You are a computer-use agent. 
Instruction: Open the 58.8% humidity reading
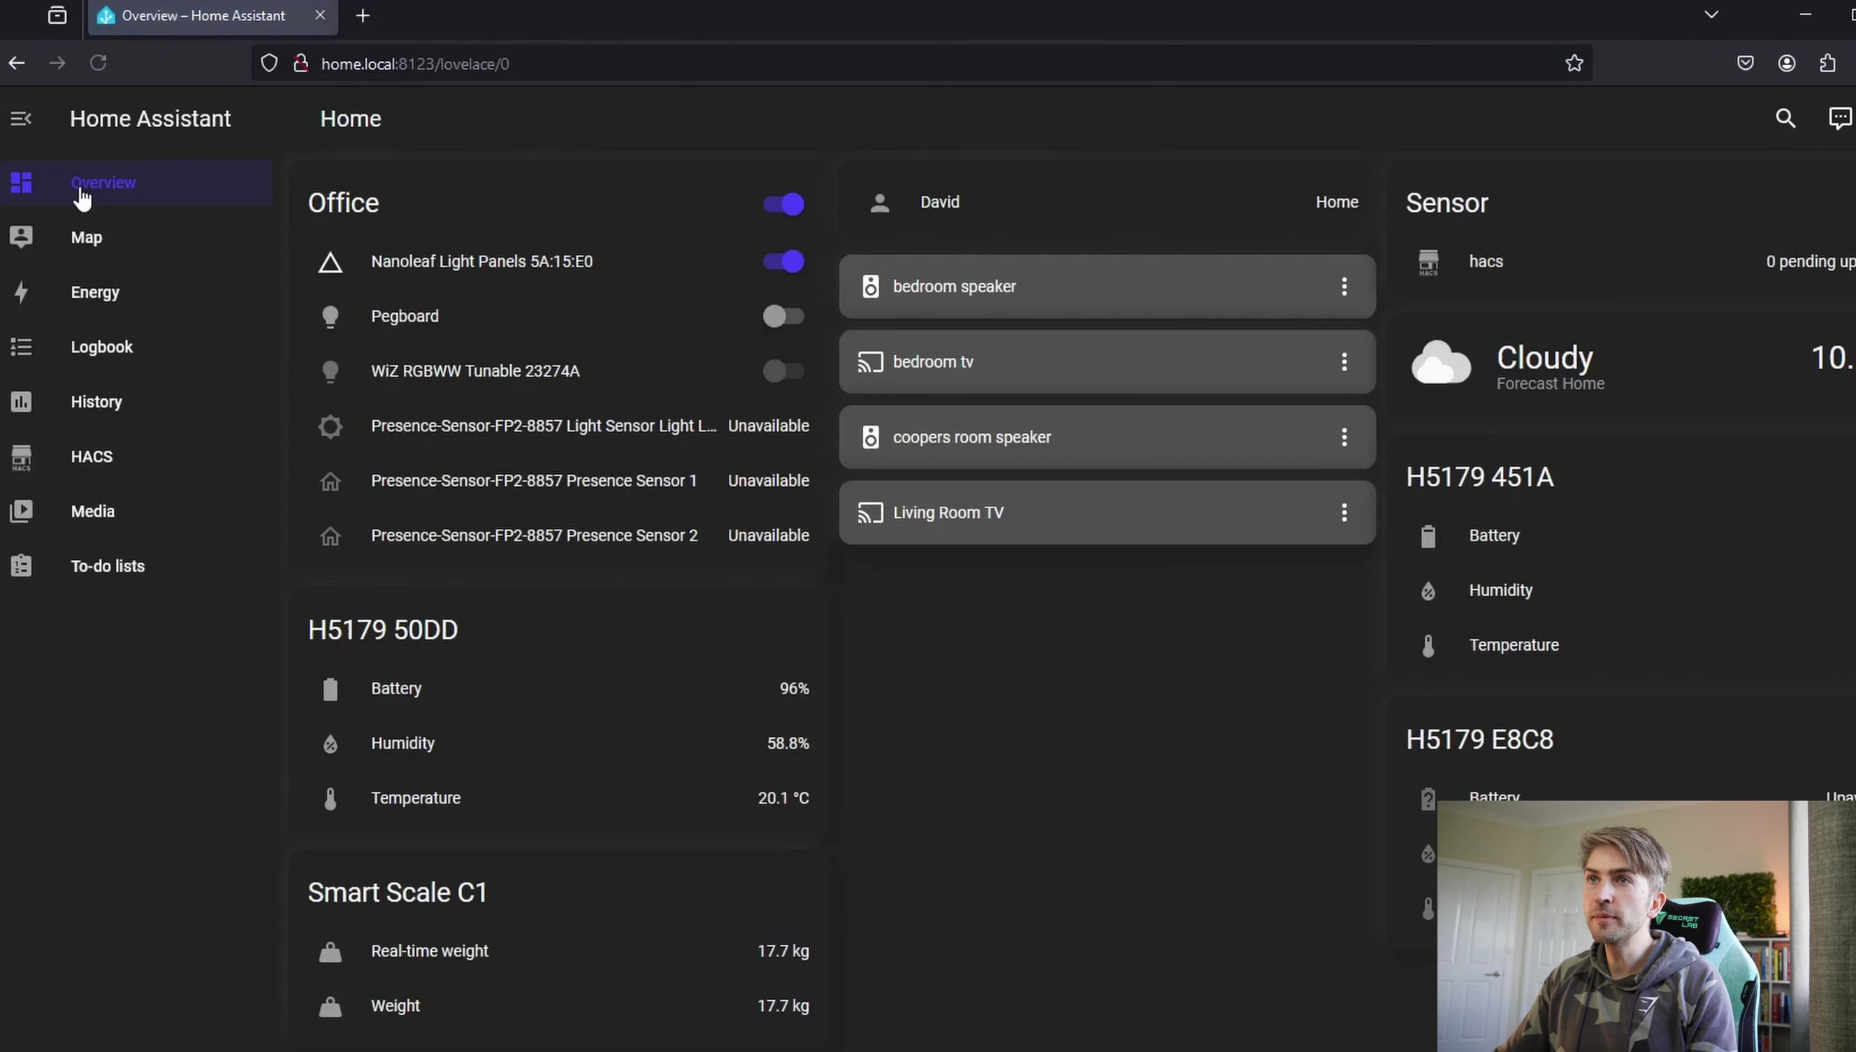click(787, 744)
